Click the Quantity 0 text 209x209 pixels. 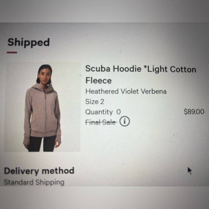tap(103, 112)
